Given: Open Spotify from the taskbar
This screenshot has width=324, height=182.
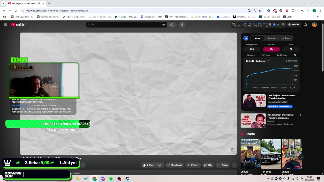Looking at the screenshot, I should (111, 179).
